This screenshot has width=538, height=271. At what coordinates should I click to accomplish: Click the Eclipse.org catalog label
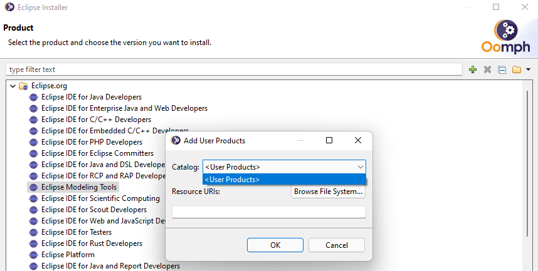point(49,86)
